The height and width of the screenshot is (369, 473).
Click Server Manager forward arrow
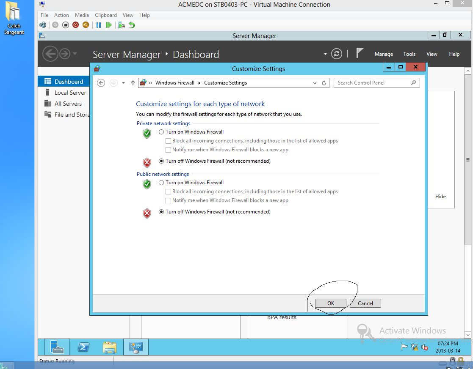(x=65, y=54)
